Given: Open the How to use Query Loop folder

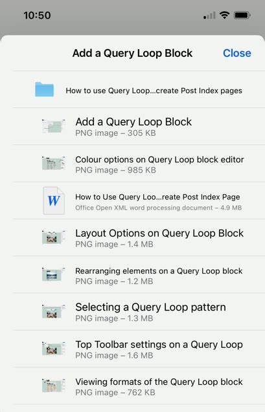Looking at the screenshot, I should pos(139,90).
